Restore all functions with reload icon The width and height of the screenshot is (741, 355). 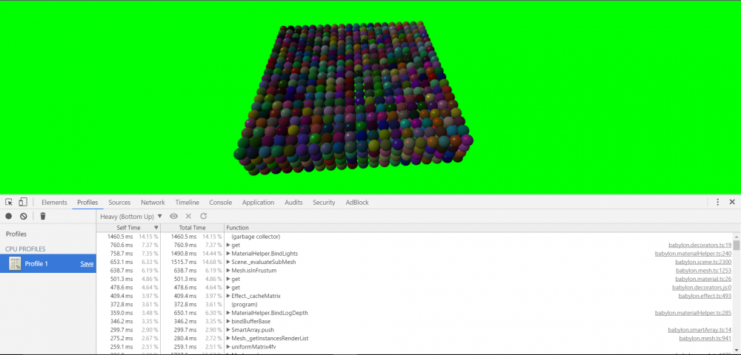pyautogui.click(x=203, y=217)
